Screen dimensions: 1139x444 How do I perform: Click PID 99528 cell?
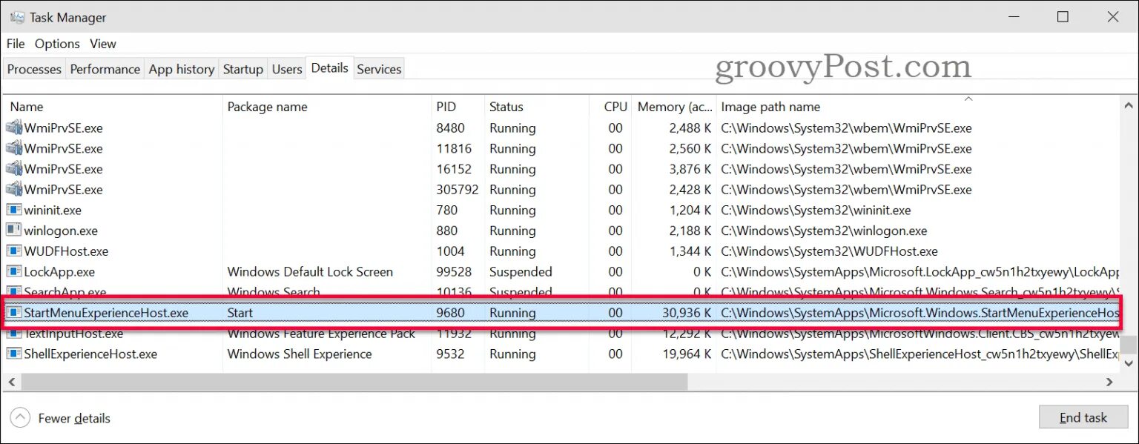click(454, 272)
